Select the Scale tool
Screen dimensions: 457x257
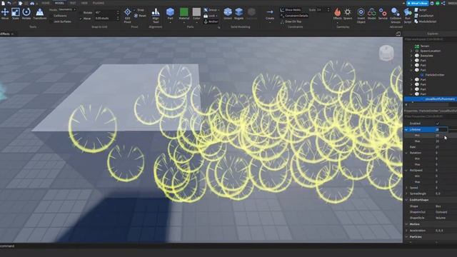click(16, 14)
